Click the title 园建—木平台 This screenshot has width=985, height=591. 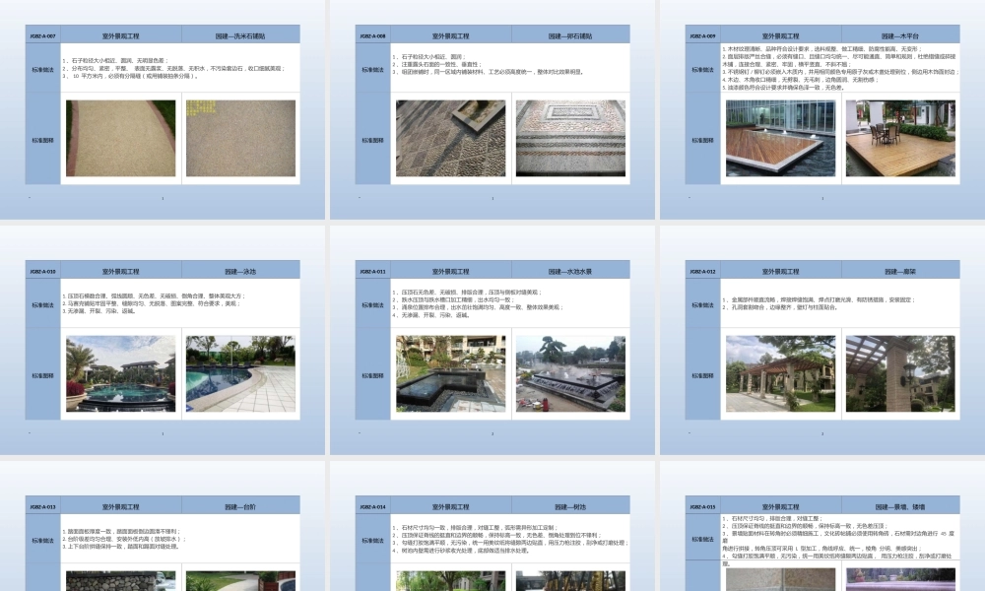(900, 35)
